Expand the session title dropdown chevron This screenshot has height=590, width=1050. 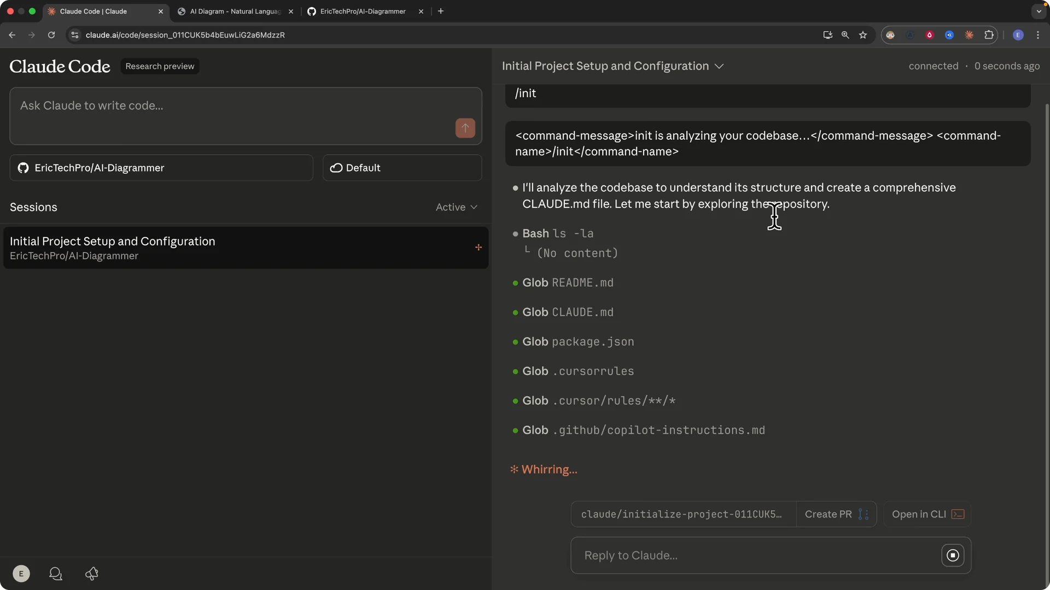tap(719, 66)
